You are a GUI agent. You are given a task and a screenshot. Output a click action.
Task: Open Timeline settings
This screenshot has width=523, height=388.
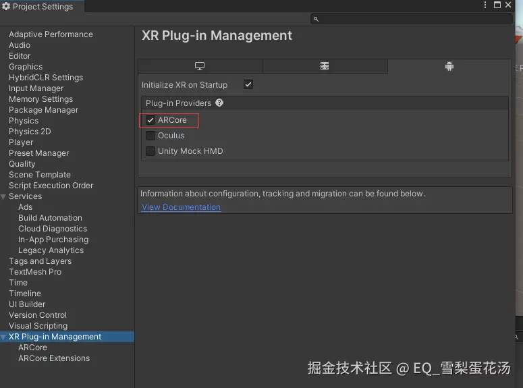coord(25,294)
